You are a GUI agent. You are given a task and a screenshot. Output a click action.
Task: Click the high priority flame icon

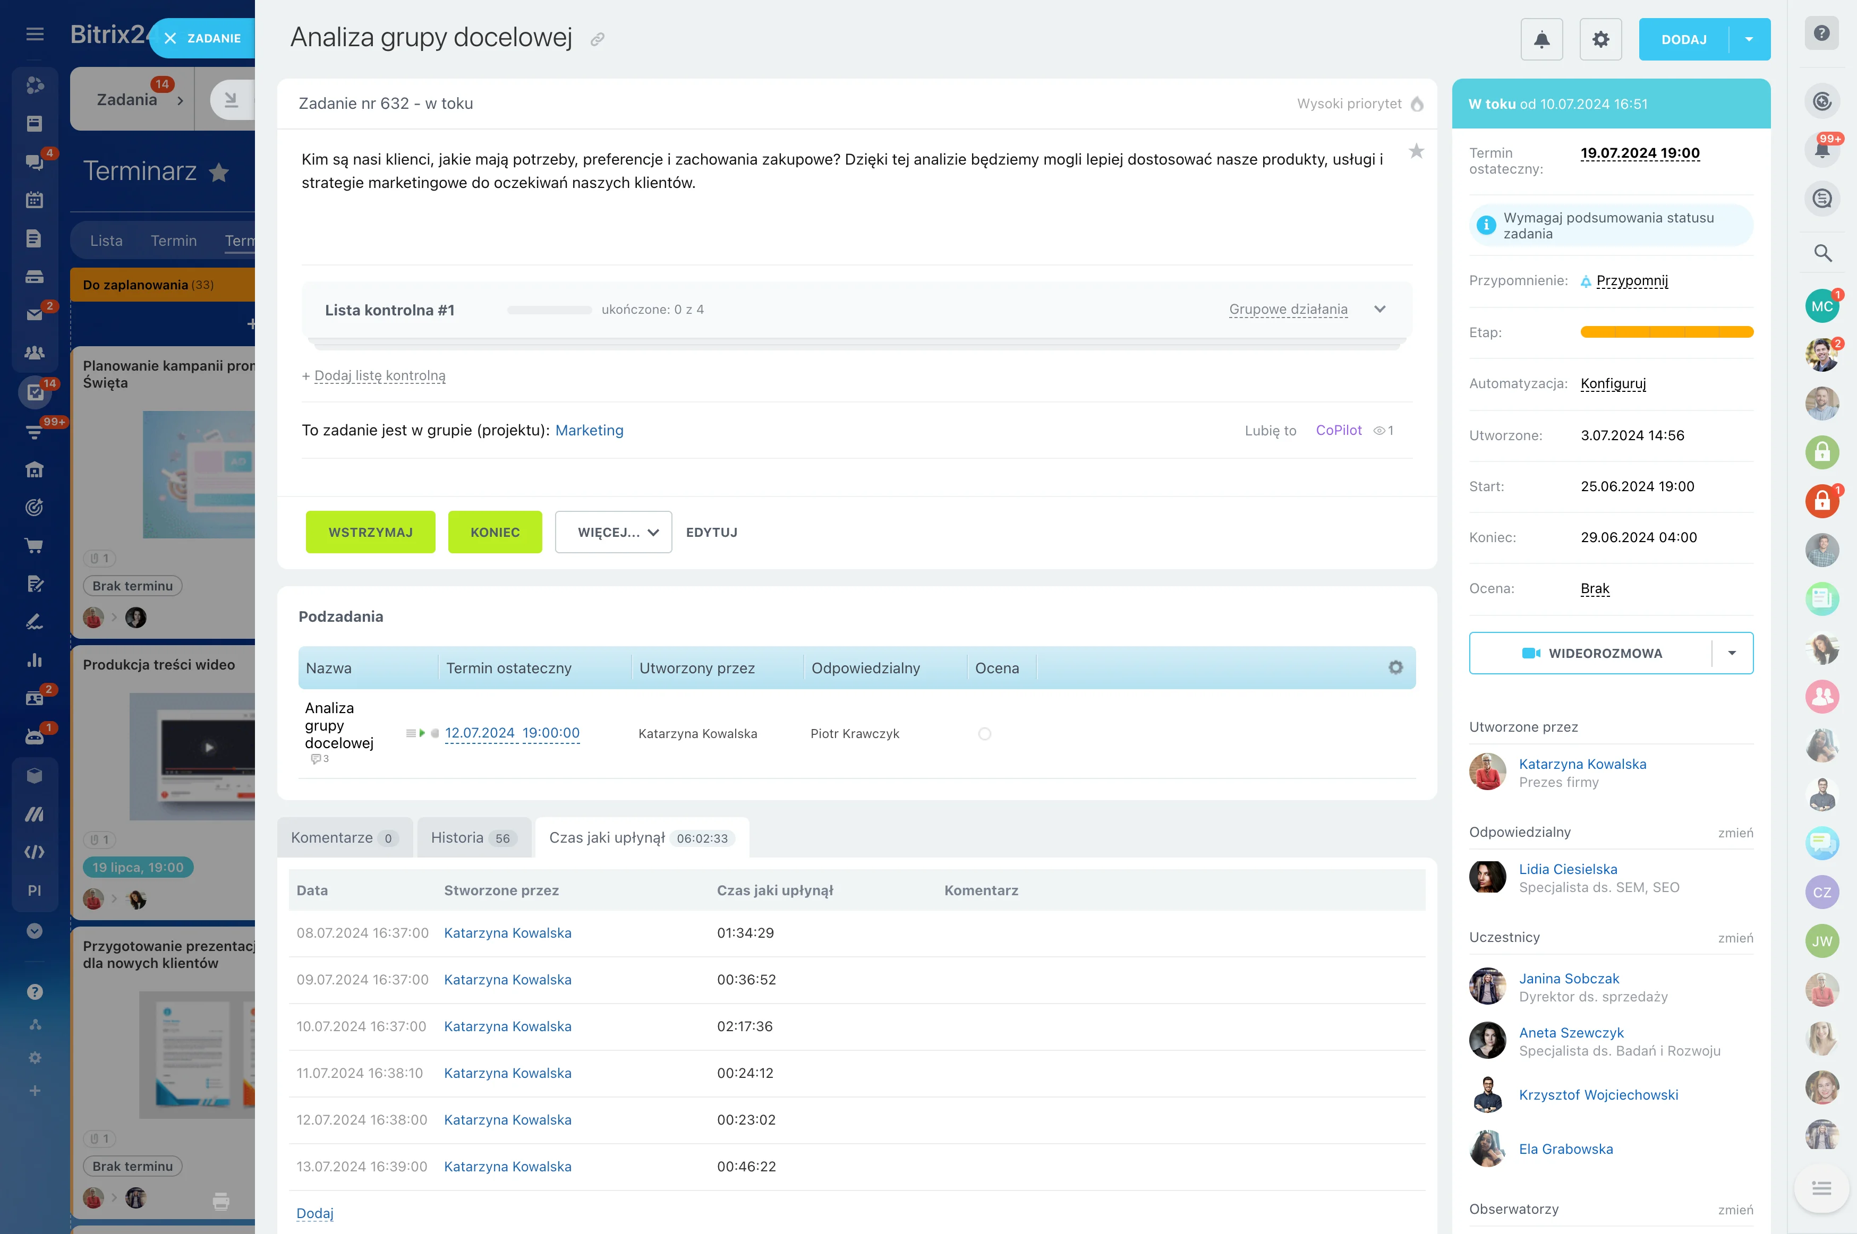click(x=1417, y=104)
